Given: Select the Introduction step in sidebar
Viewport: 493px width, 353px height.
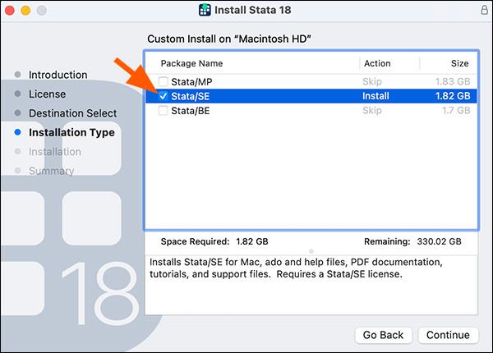Looking at the screenshot, I should point(58,75).
